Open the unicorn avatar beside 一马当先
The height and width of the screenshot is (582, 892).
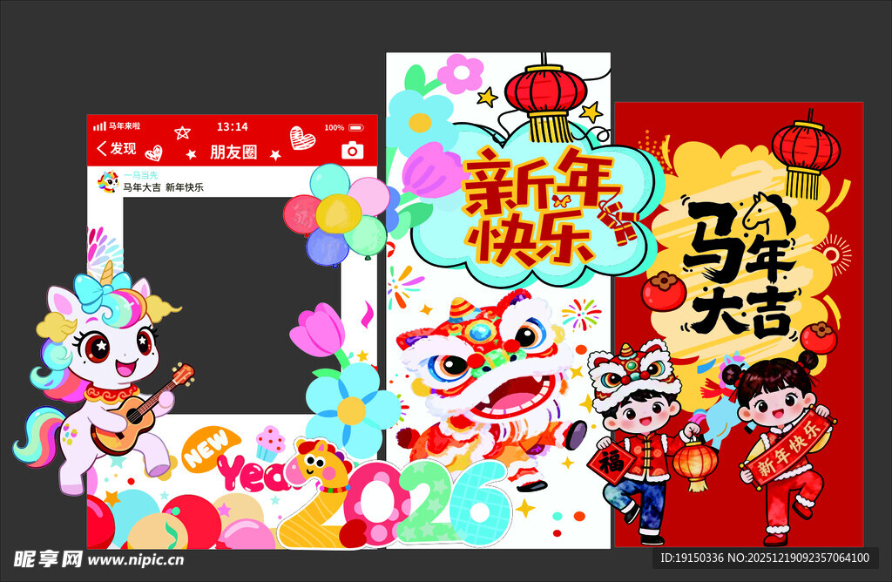(108, 181)
